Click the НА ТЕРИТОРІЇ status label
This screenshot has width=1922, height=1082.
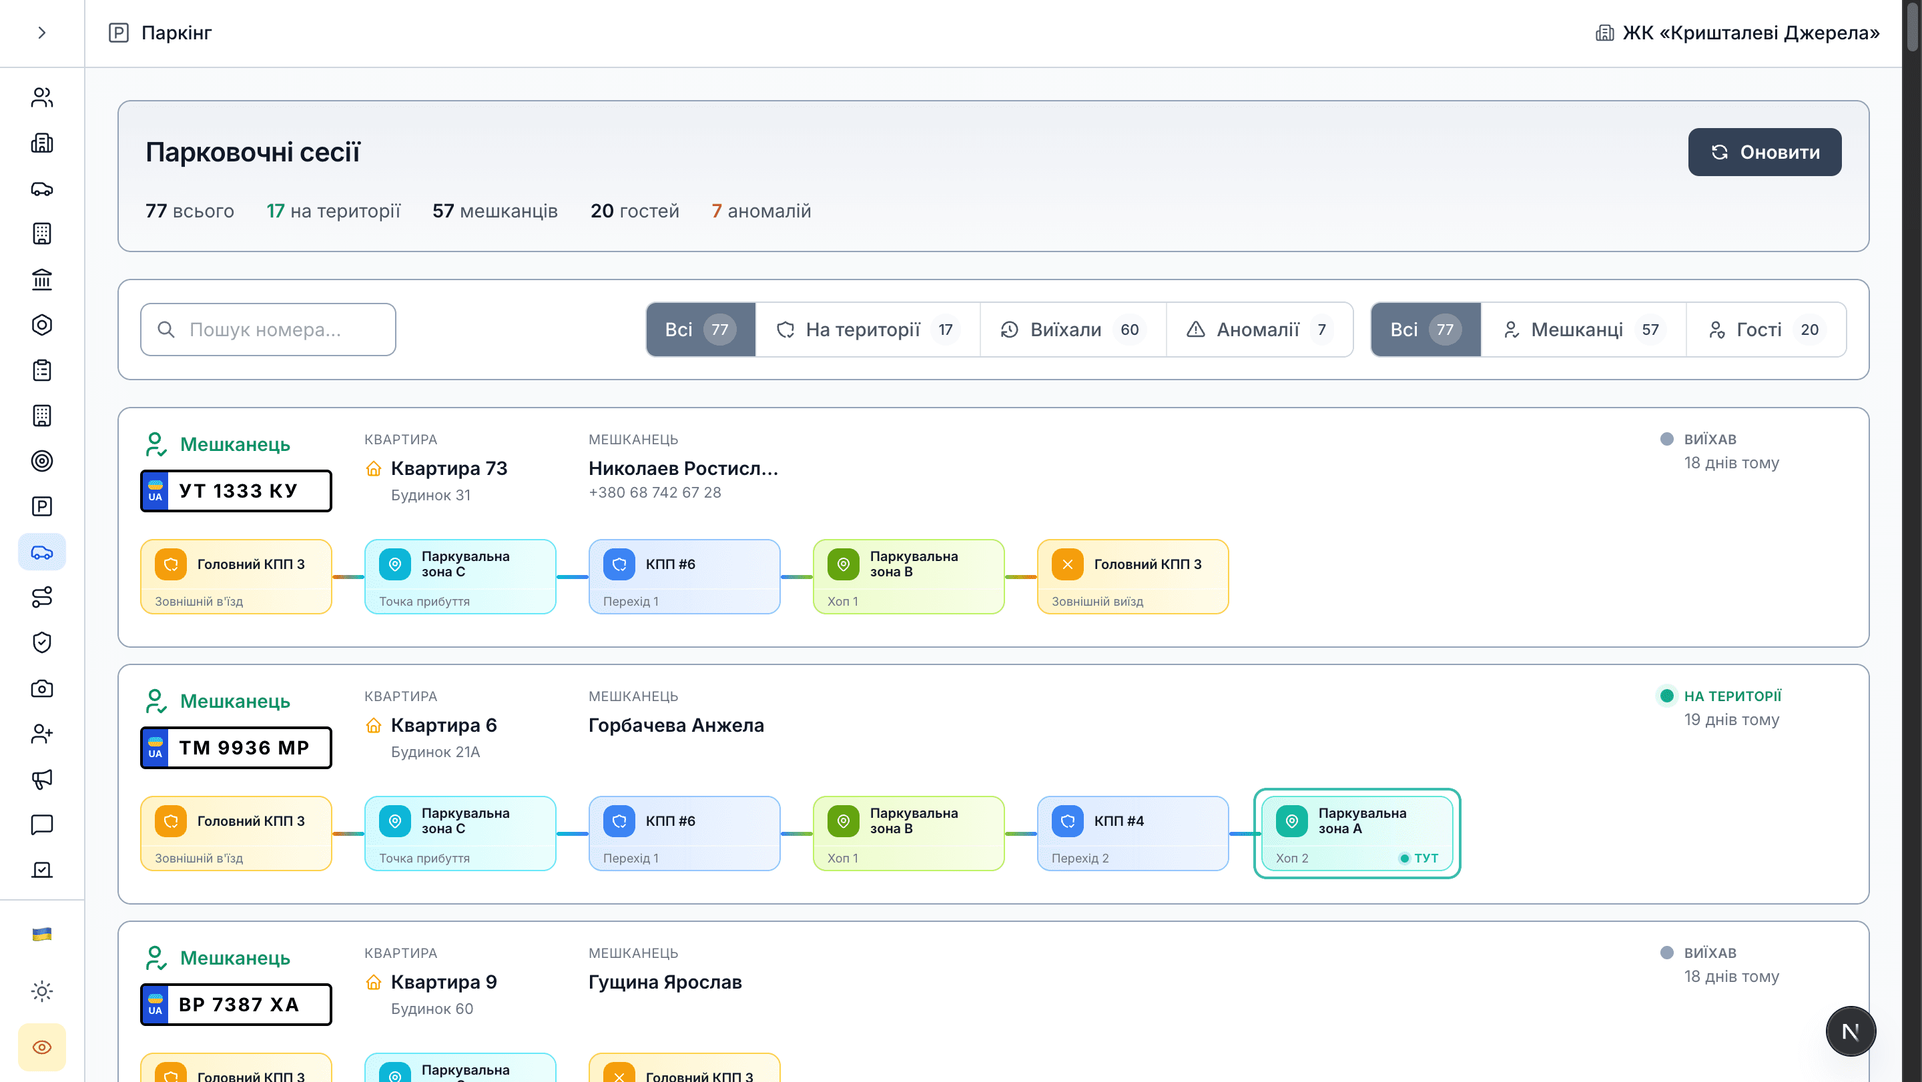(1732, 696)
